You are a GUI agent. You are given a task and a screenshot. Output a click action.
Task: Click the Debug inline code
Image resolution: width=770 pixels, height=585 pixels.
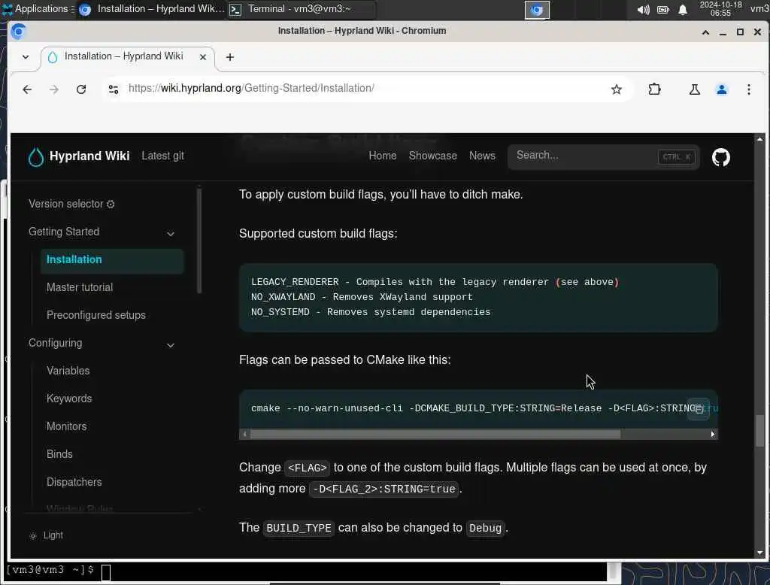(x=485, y=528)
